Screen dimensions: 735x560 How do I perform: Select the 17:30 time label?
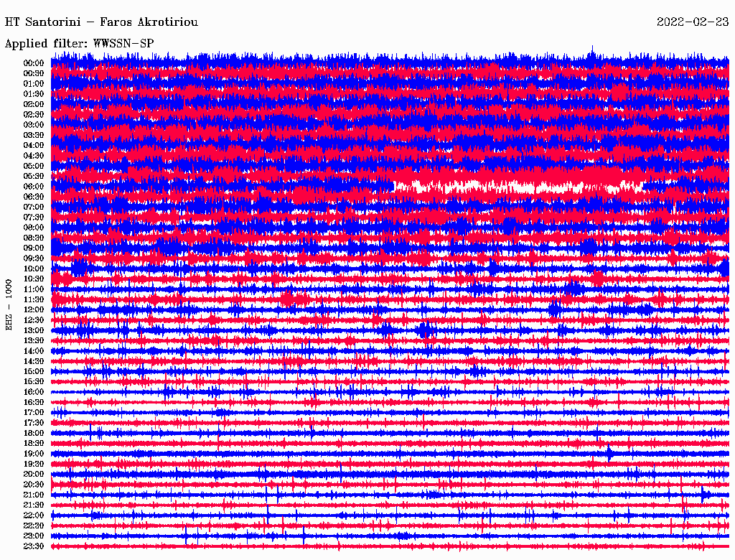(x=34, y=423)
